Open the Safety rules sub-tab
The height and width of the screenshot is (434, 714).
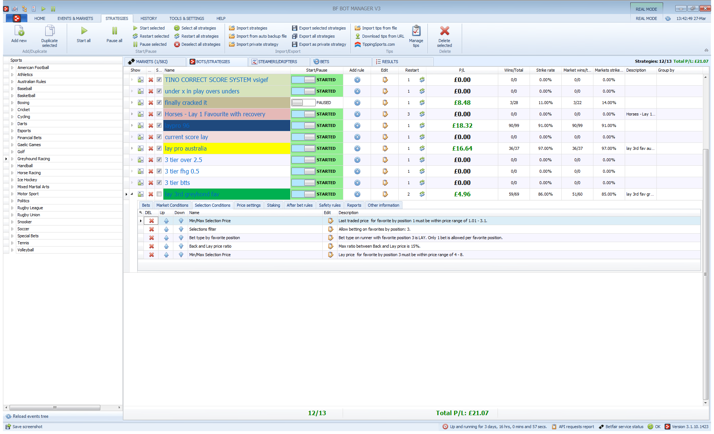pyautogui.click(x=330, y=205)
